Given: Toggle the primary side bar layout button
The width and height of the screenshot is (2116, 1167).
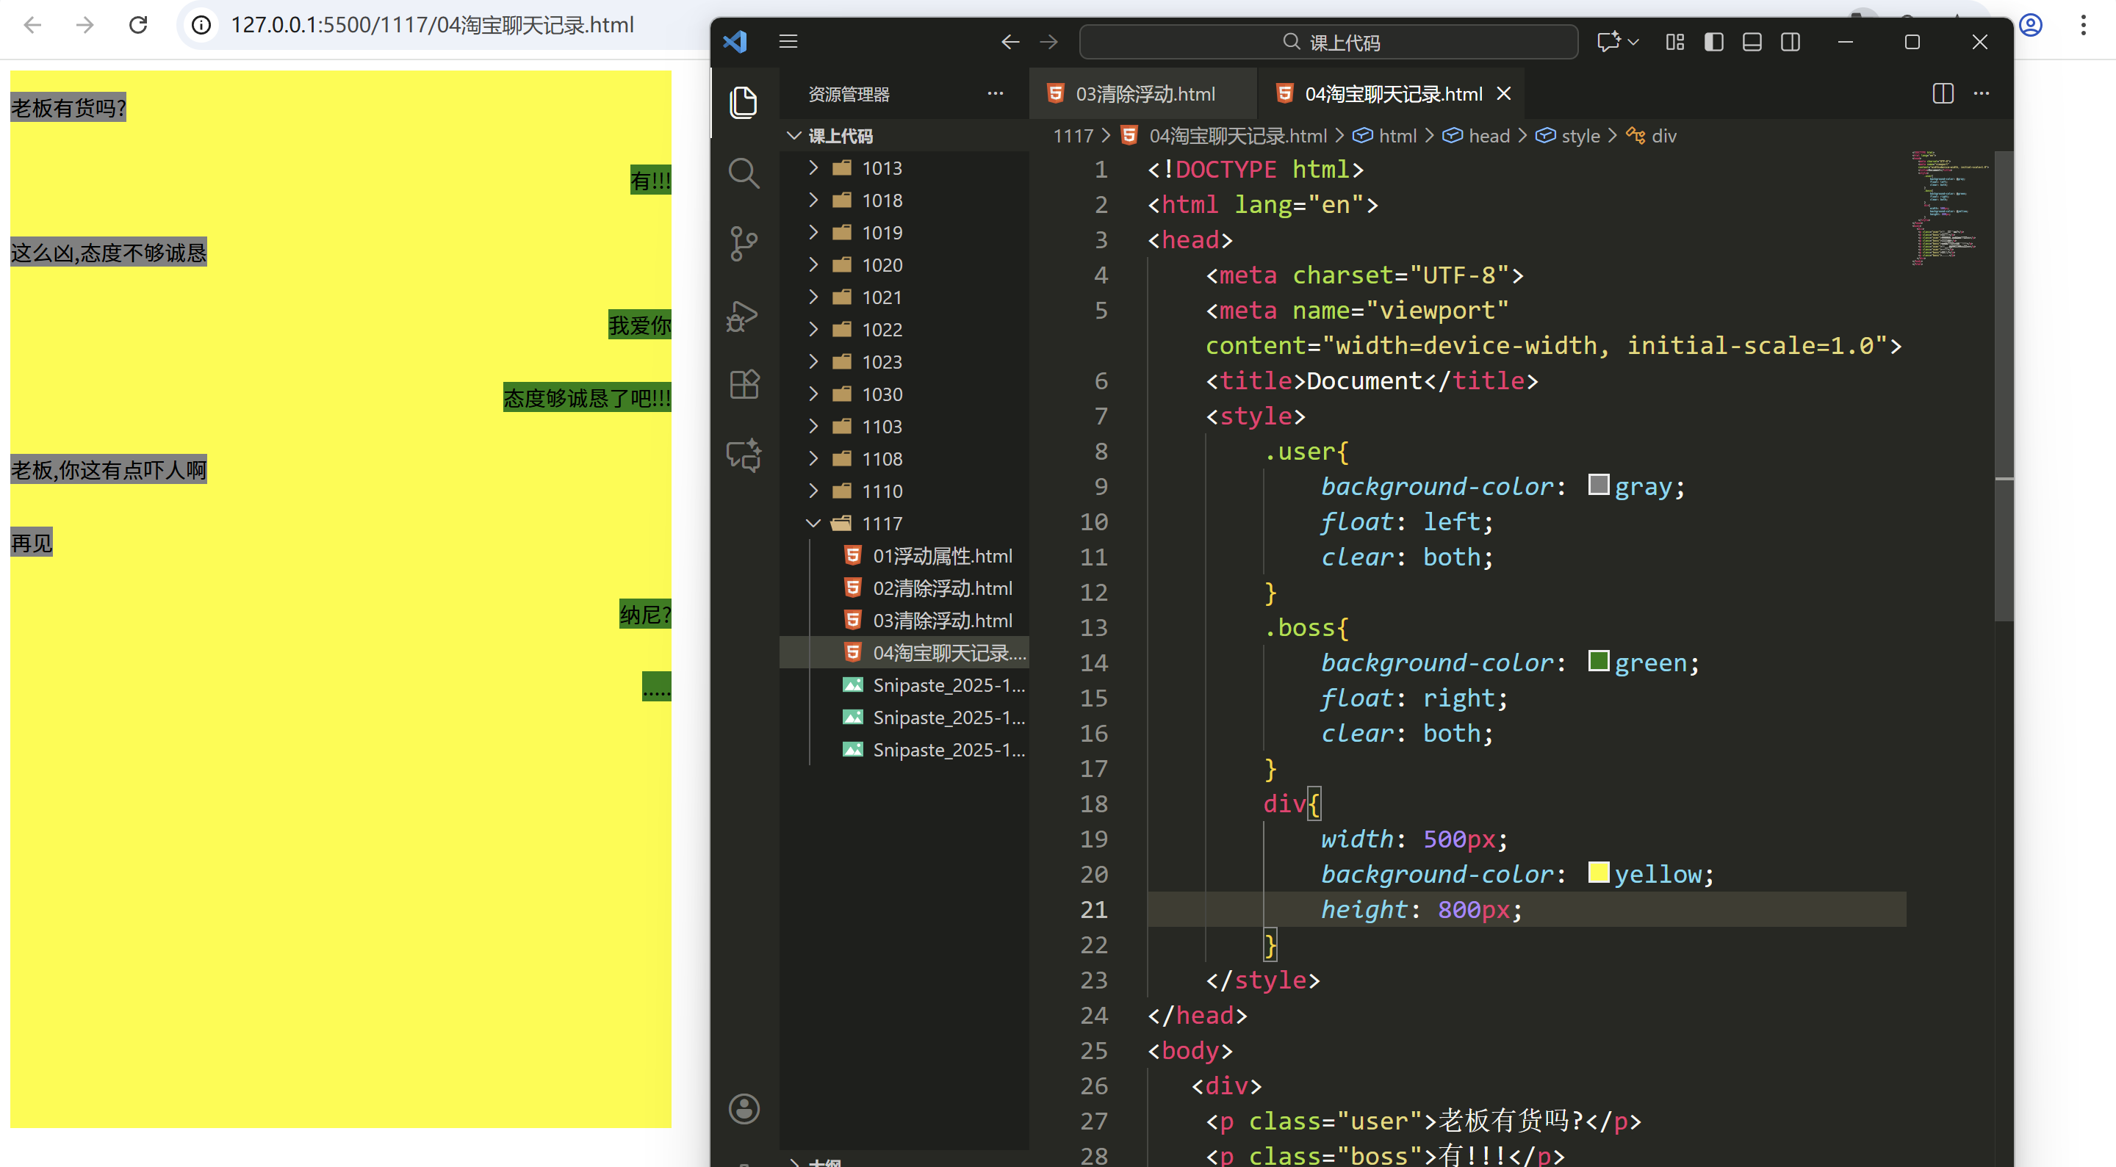Looking at the screenshot, I should coord(1713,42).
